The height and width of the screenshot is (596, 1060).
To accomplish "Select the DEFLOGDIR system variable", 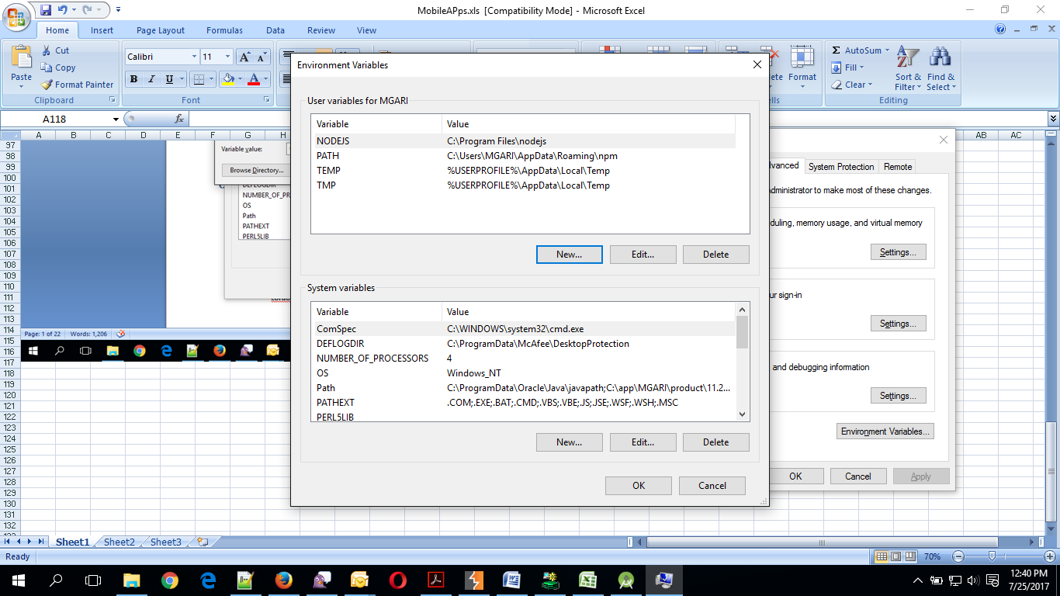I will (523, 344).
